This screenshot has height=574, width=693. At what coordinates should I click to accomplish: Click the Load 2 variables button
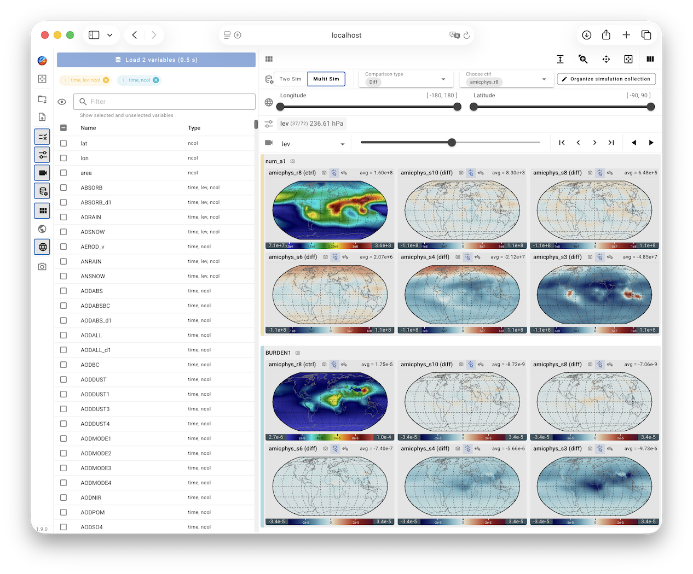click(x=156, y=60)
